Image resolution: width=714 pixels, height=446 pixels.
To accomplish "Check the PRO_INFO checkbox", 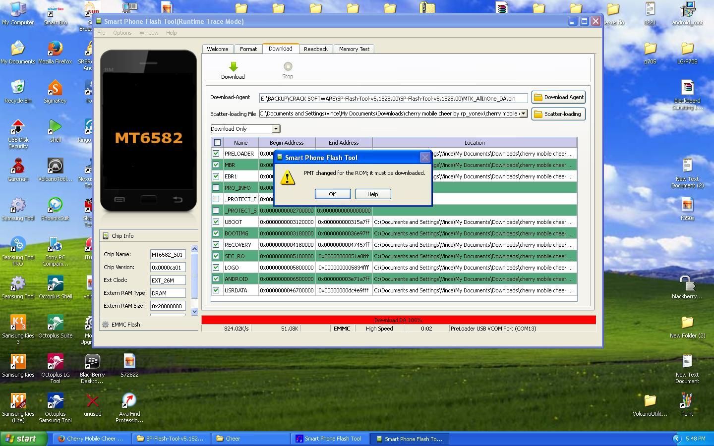I will coord(216,188).
